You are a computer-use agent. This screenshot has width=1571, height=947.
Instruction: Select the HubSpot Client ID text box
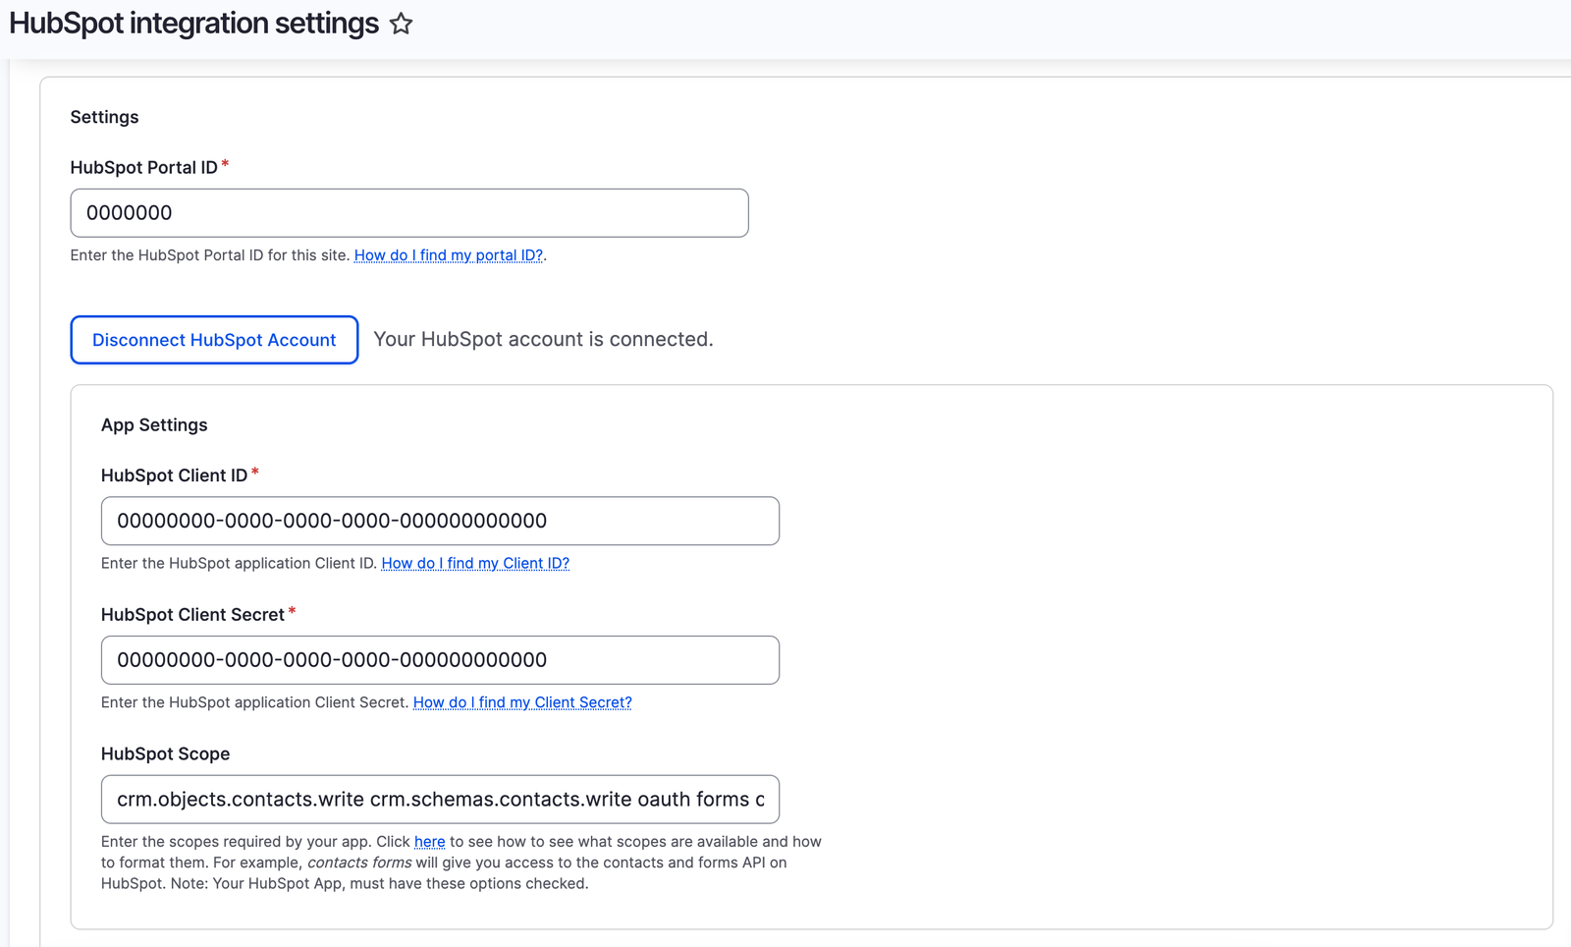coord(439,521)
